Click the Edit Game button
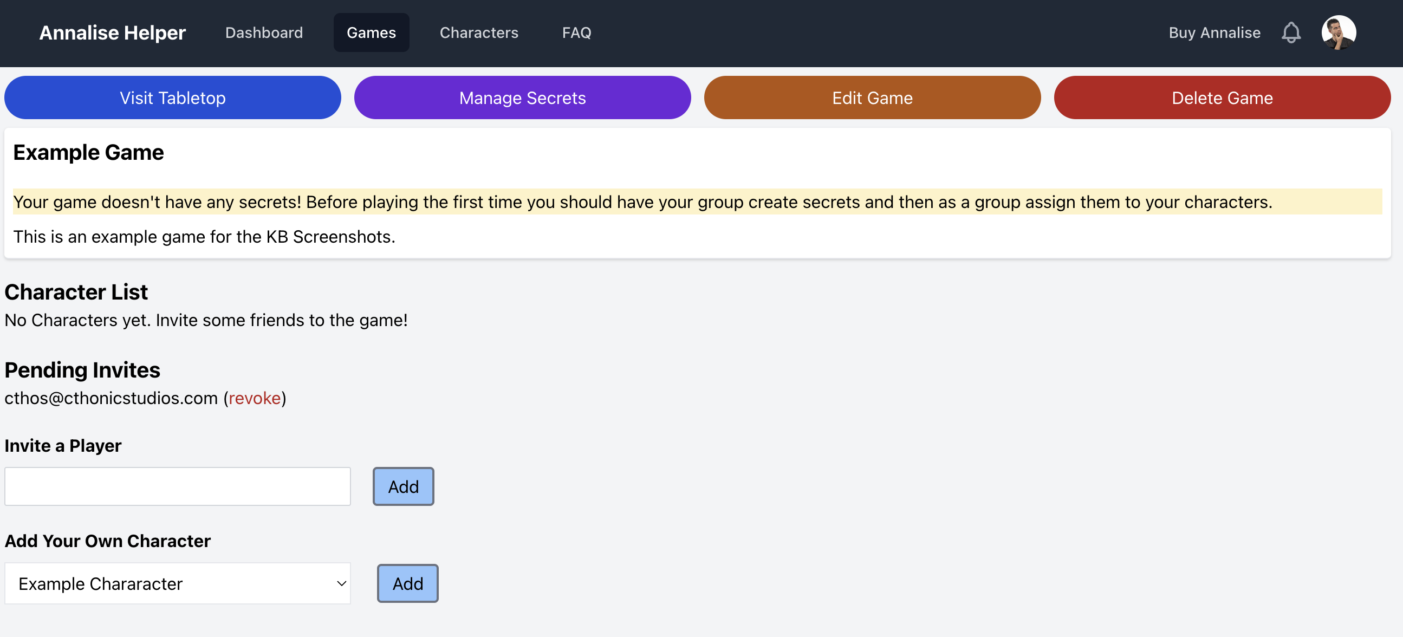This screenshot has height=637, width=1403. (x=872, y=98)
